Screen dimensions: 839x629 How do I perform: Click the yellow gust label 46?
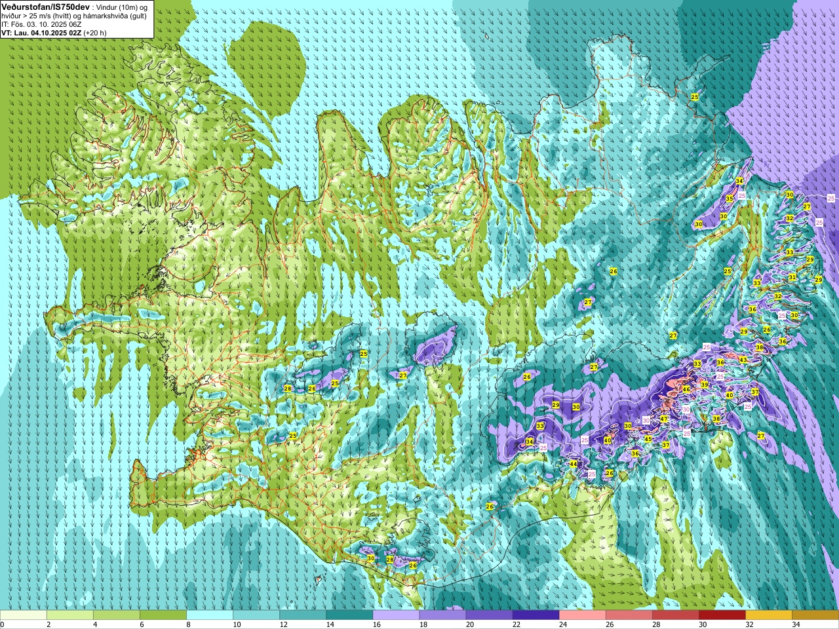click(x=686, y=389)
